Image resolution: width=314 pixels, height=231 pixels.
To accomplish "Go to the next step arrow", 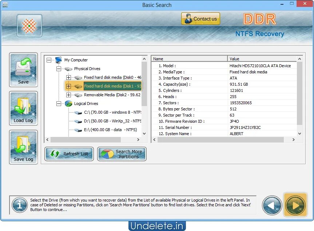I will pos(295,205).
